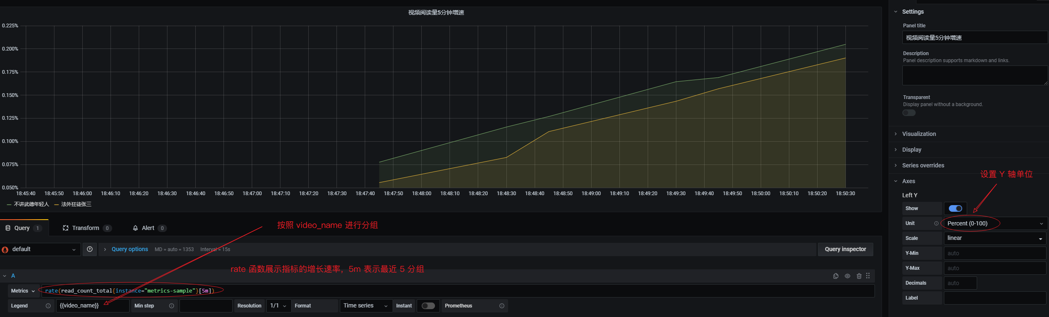Screen dimensions: 1049x317
Task: Delete query A with trash icon
Action: pyautogui.click(x=859, y=276)
